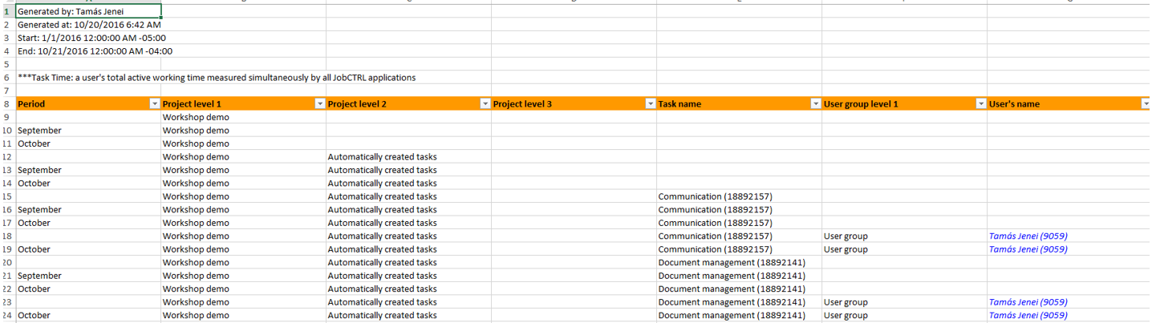Expand the Project level 2 filter arrow
The height and width of the screenshot is (323, 1156).
[485, 104]
